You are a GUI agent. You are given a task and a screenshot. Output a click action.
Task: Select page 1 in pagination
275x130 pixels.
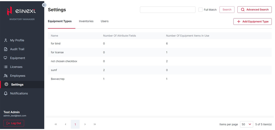(75, 124)
